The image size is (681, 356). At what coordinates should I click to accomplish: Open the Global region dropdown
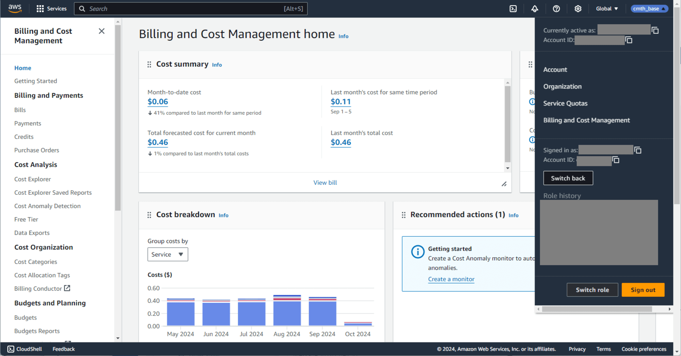tap(607, 9)
